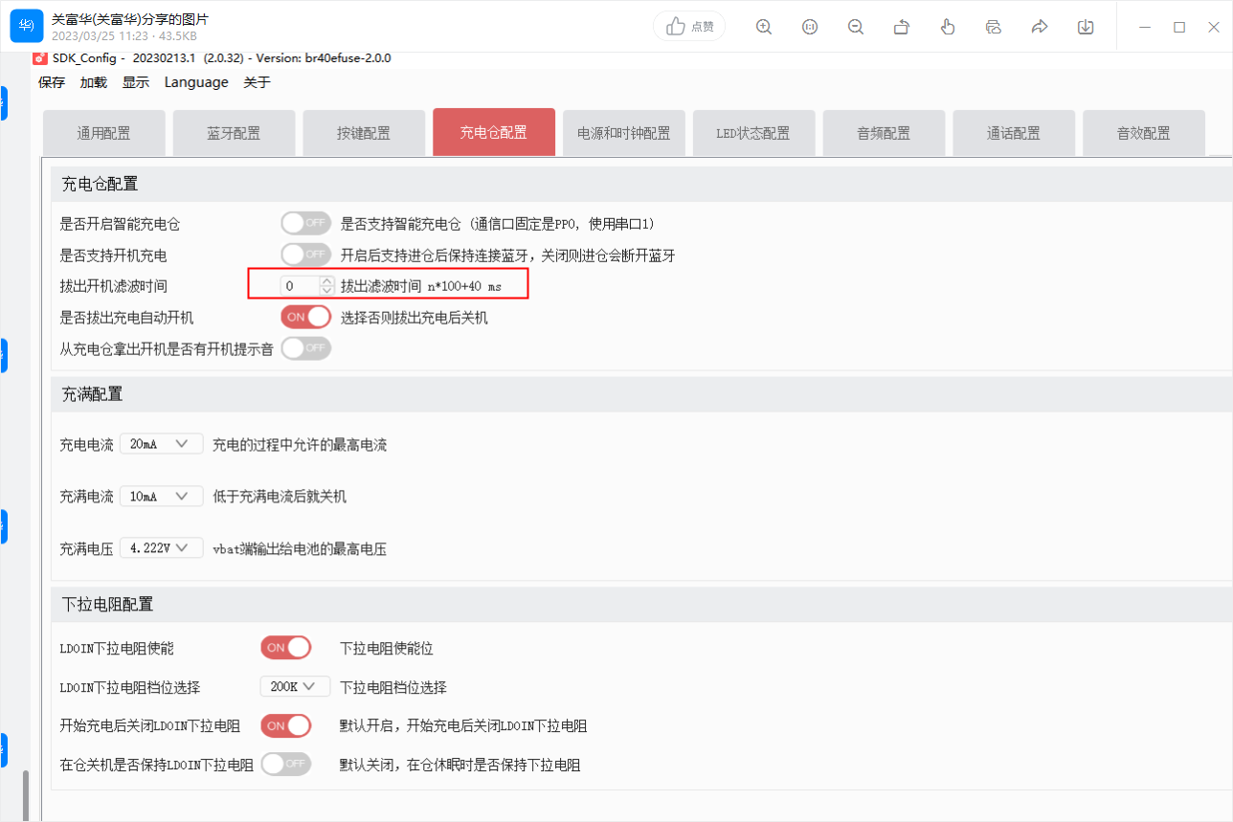Click the 下拉电阻配置 section header

(x=641, y=604)
